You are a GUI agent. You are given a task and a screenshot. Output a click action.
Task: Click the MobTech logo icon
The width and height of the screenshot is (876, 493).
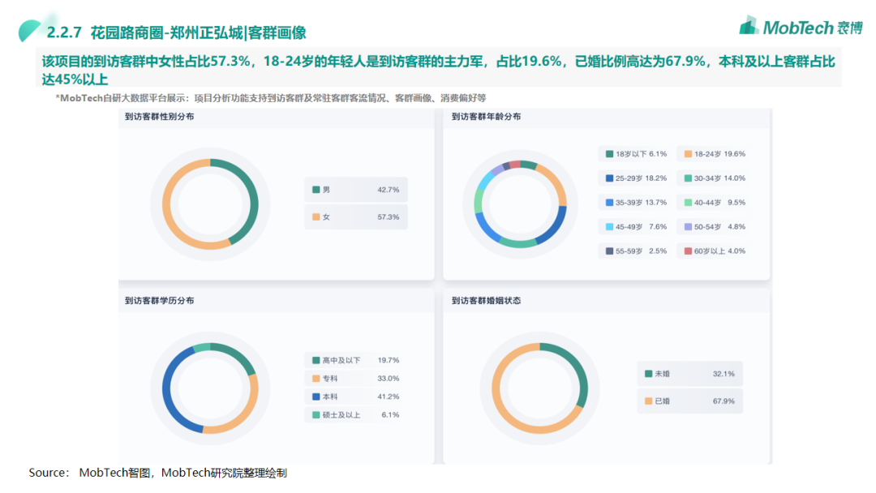[749, 26]
